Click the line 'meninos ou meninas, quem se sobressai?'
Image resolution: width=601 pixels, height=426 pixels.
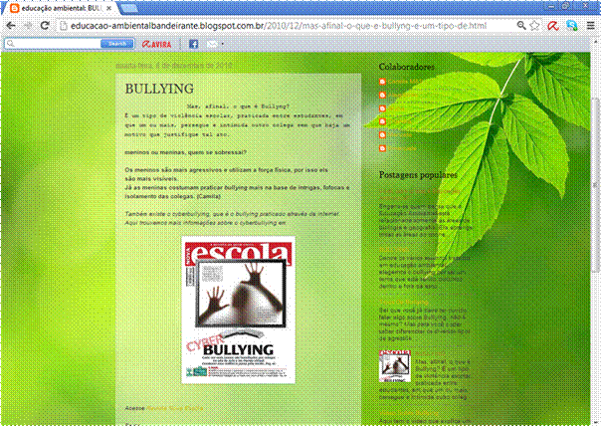coord(185,152)
